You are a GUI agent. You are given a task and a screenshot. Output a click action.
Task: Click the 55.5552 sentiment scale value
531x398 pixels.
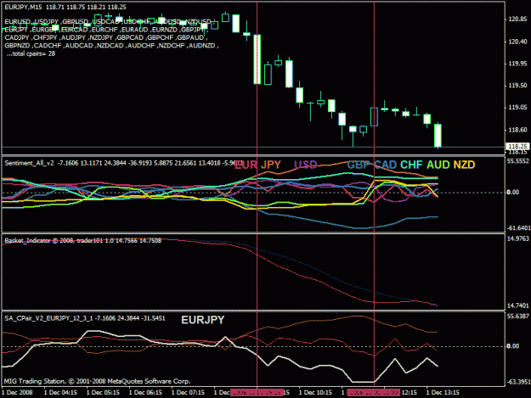(x=517, y=161)
